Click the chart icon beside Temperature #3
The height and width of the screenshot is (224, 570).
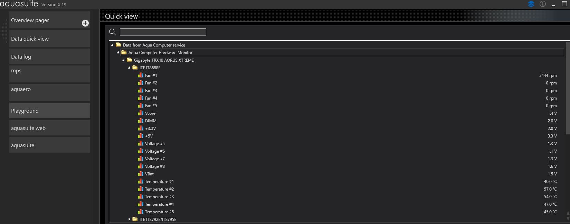tap(141, 196)
